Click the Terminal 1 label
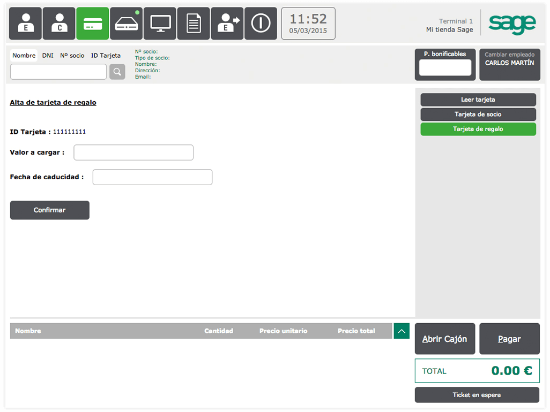Screen dimensions: 550x412 (x=456, y=21)
